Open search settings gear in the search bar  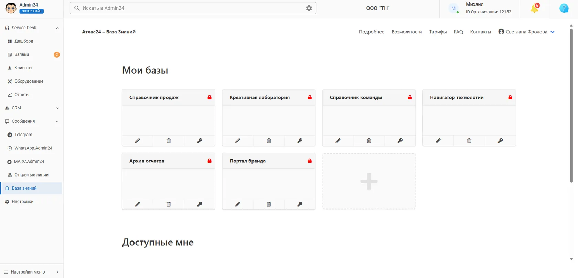(309, 8)
